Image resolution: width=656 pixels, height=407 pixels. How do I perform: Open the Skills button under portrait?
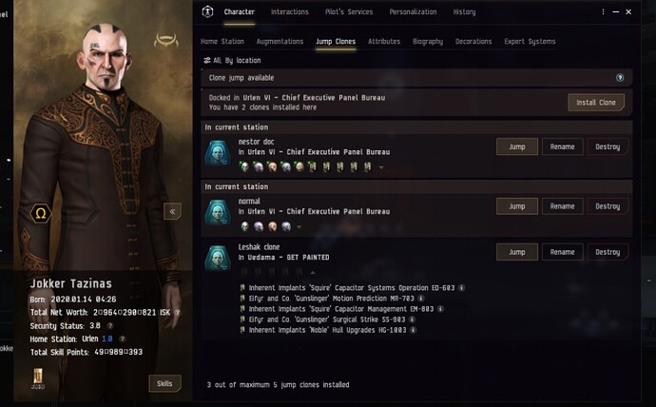[x=164, y=383]
